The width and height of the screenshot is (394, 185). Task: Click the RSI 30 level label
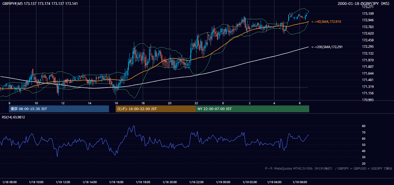pos(363,157)
